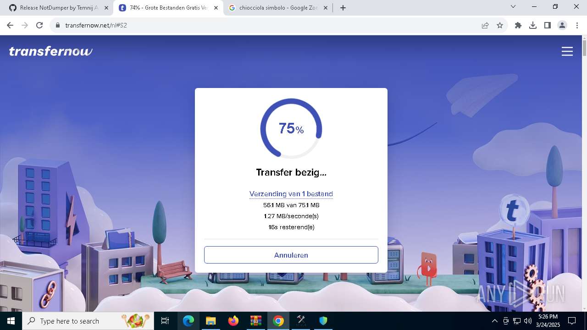Viewport: 587px width, 330px height.
Task: Open the Windows Start menu
Action: tap(11, 321)
